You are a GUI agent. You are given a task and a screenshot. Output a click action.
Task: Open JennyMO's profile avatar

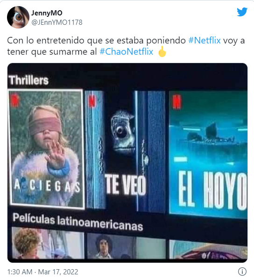18,17
